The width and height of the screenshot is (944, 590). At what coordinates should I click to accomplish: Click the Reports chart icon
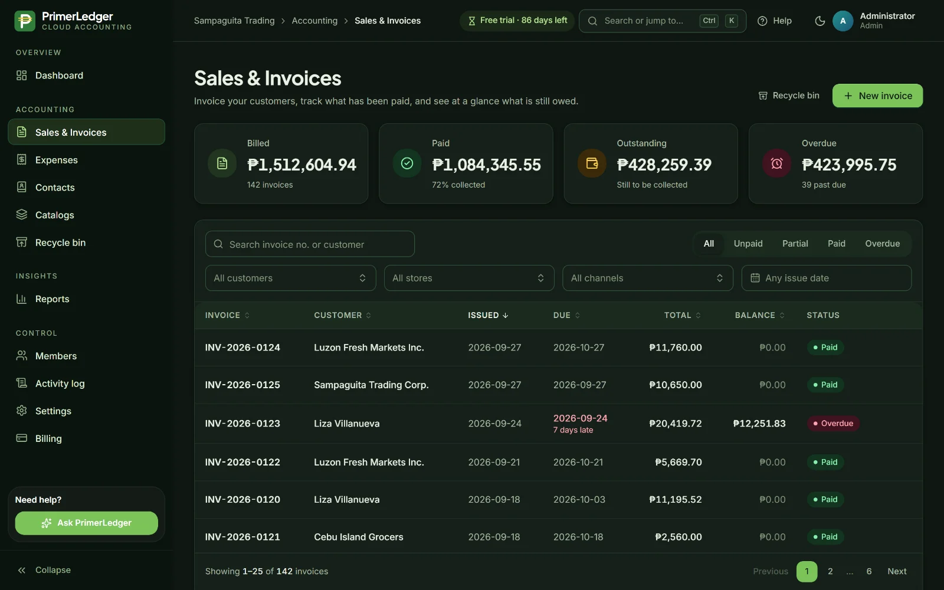tap(22, 299)
